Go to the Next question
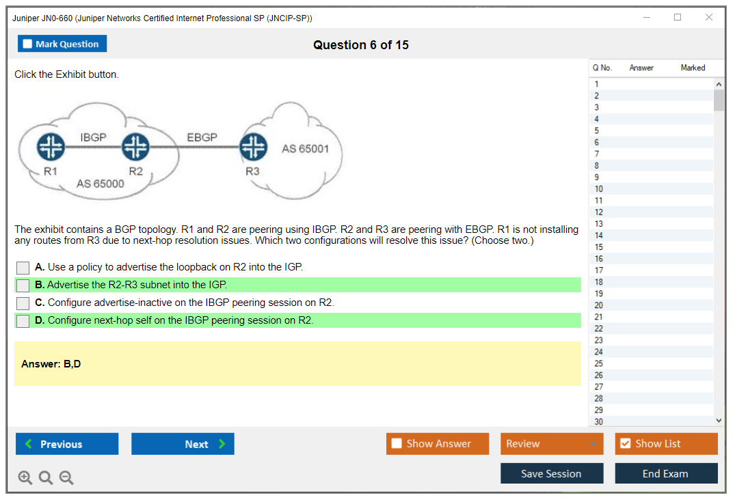 coord(183,444)
